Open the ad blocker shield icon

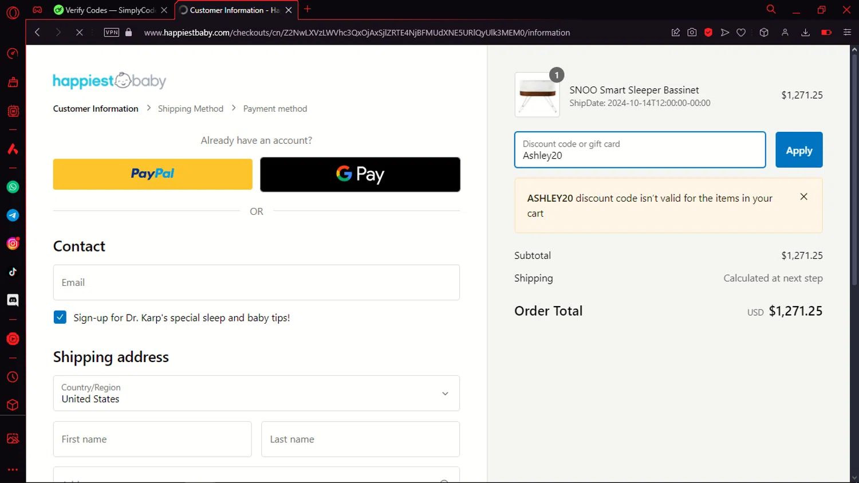[708, 33]
